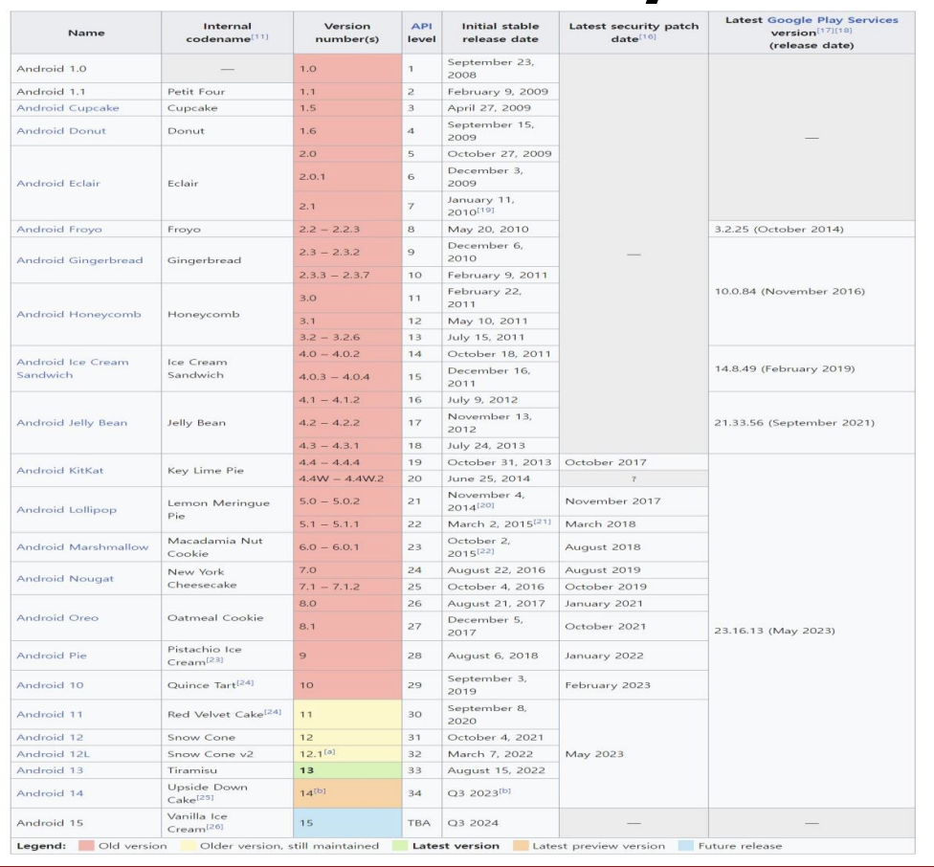The width and height of the screenshot is (934, 867).
Task: Open footnote 19 after January 11, 2010
Action: click(485, 210)
